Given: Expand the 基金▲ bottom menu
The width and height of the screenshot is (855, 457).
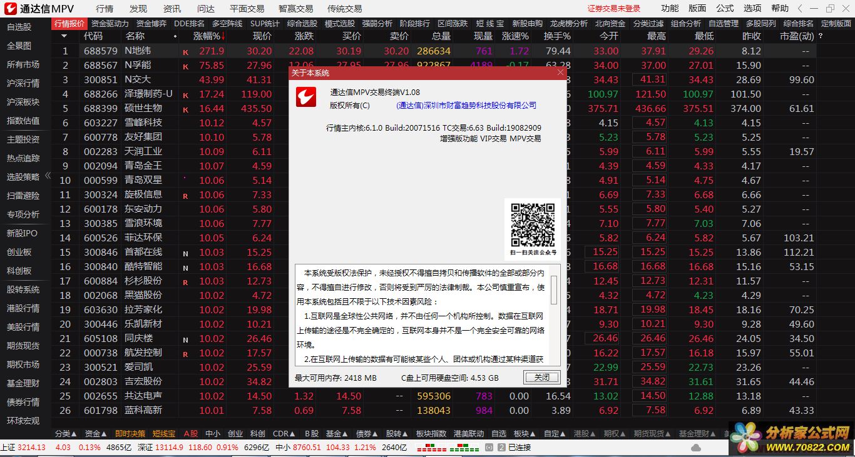Looking at the screenshot, I should 337,433.
